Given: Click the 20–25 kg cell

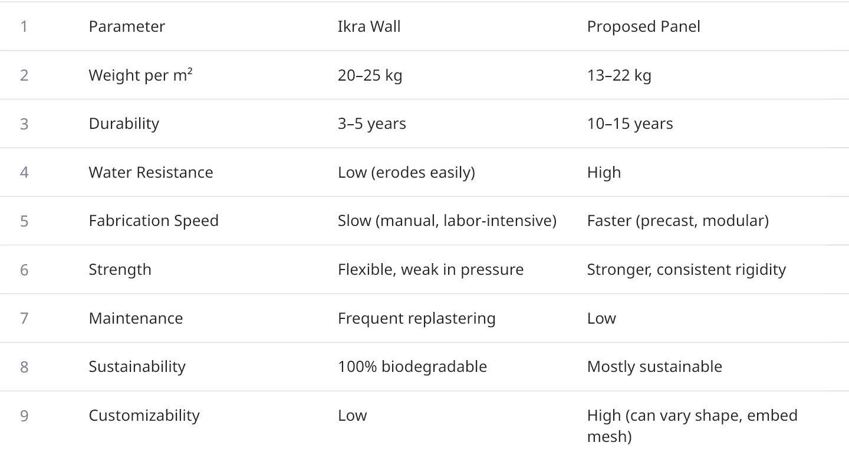Looking at the screenshot, I should click(370, 75).
